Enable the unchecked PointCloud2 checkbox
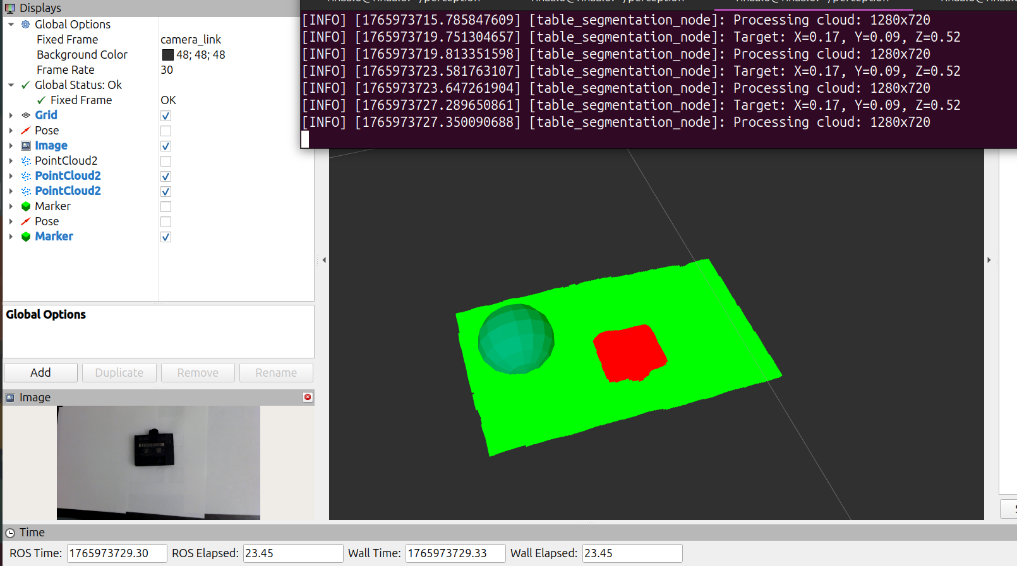The width and height of the screenshot is (1017, 566). (x=165, y=161)
